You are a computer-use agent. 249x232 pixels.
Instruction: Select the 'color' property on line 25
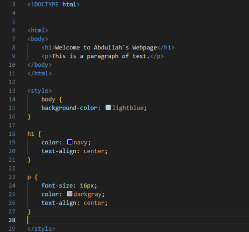pos(50,194)
